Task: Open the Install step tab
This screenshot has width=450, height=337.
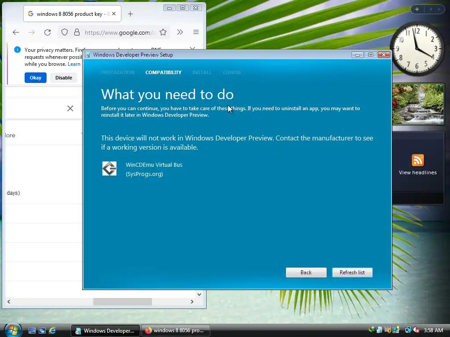Action: click(202, 72)
